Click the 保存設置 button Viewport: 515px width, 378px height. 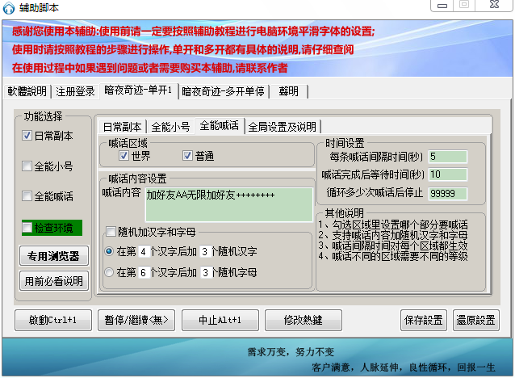(423, 320)
